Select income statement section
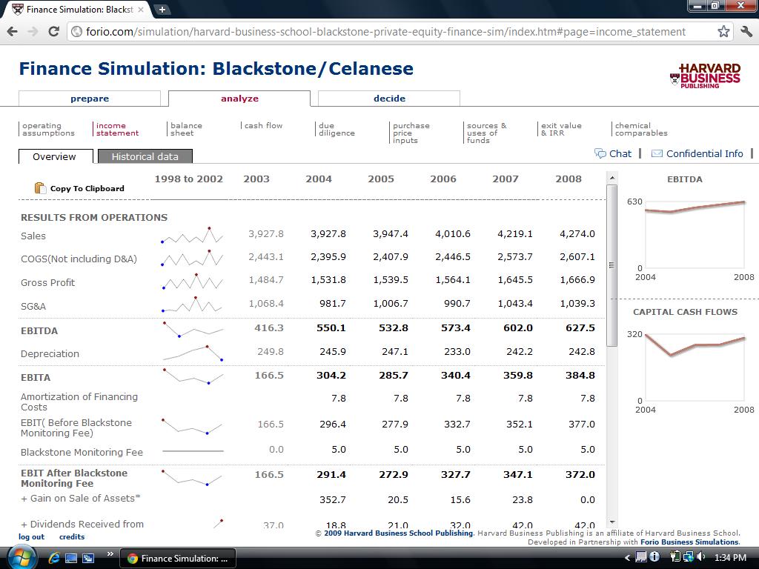 click(117, 129)
